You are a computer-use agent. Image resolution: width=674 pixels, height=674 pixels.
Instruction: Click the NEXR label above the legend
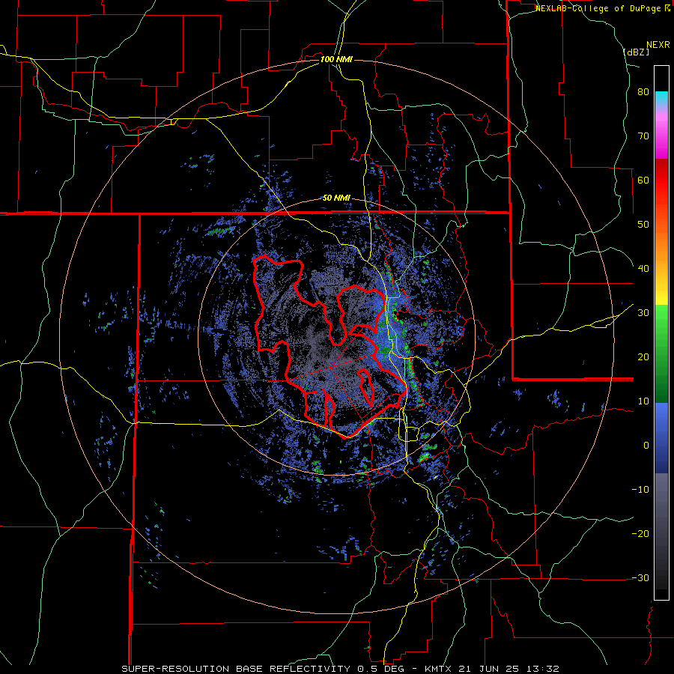tap(658, 45)
